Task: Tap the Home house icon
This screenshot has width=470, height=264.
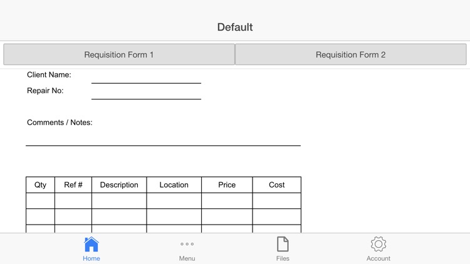Action: coord(91,244)
